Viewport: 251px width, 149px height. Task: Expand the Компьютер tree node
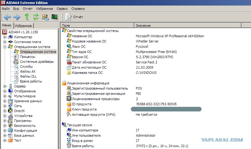[5, 37]
